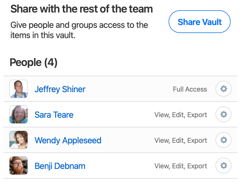
Task: Select the Jeffrey Shiner row
Action: click(x=122, y=89)
